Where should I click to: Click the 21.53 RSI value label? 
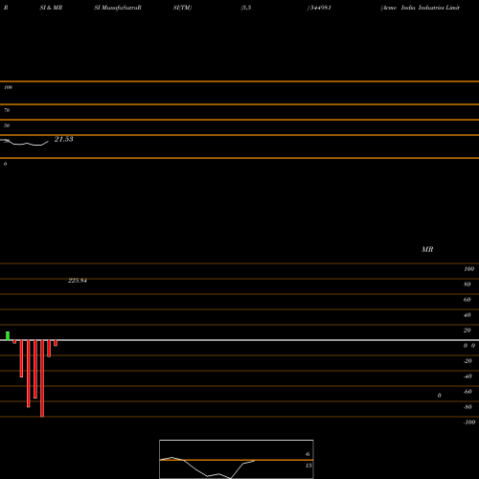(x=64, y=139)
